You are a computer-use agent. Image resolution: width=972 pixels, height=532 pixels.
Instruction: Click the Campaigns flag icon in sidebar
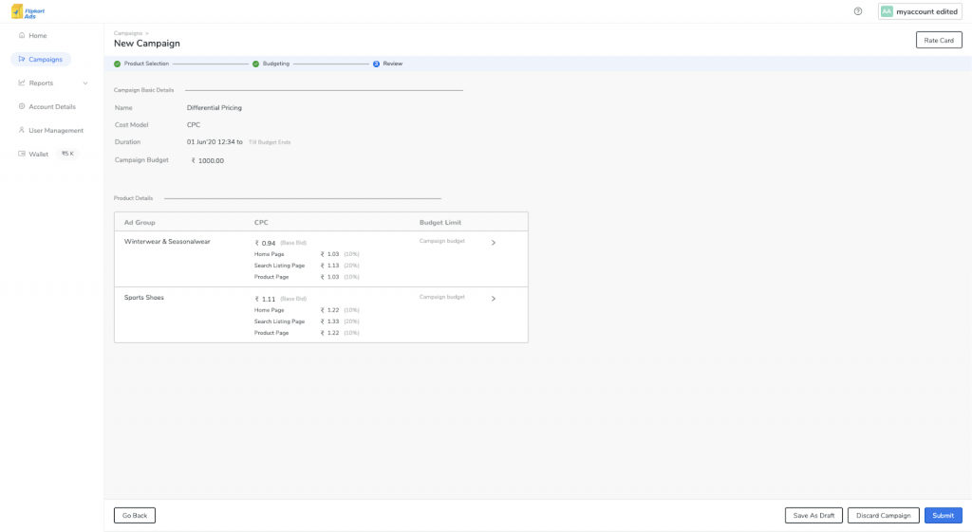pos(22,59)
